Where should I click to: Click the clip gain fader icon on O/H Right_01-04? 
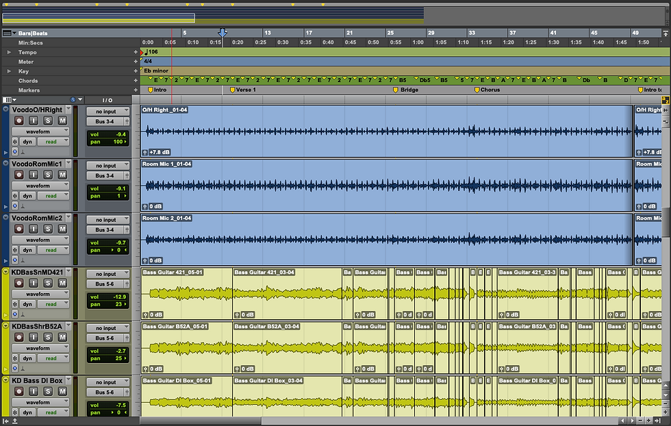point(145,152)
